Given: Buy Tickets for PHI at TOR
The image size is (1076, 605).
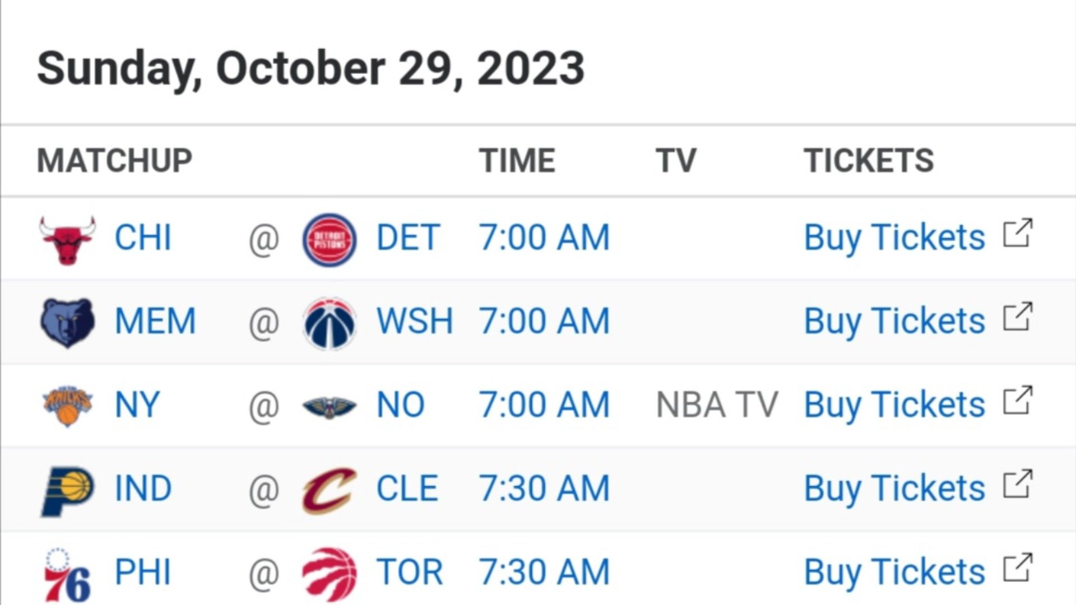Looking at the screenshot, I should click(x=894, y=573).
